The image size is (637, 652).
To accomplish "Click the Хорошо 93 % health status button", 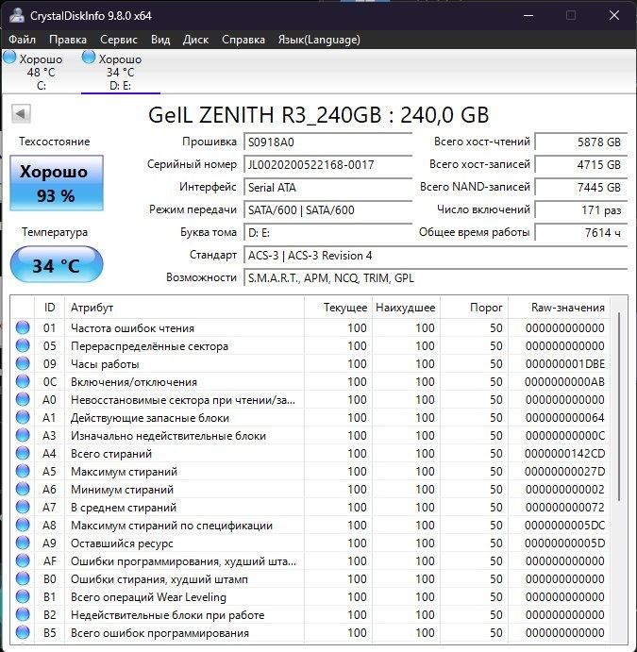I will coord(57,183).
